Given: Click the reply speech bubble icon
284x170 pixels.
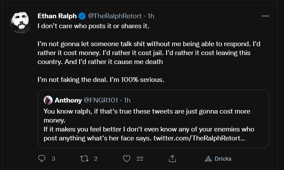Looking at the screenshot, I should click(x=42, y=159).
